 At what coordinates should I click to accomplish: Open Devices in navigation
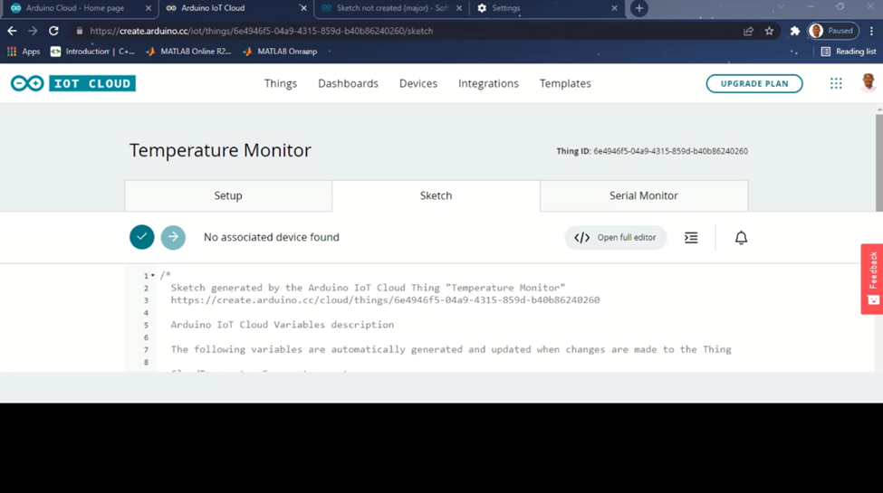[418, 83]
